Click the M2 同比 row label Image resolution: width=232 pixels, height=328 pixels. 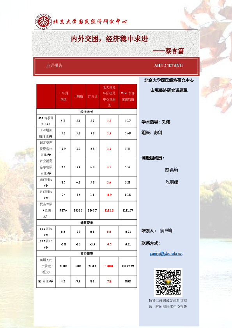(x=46, y=281)
